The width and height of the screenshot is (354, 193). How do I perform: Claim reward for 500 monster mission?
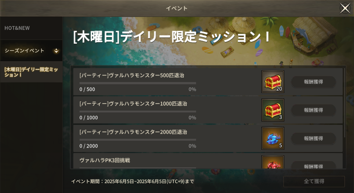click(x=313, y=82)
